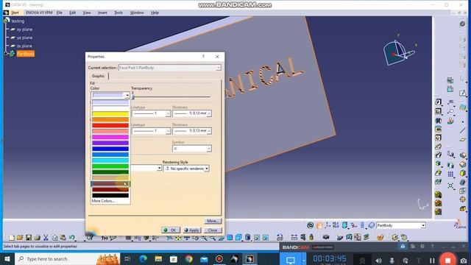Click the Line tool icon in right toolbar
Screen dimensions: 471x265
point(463,130)
